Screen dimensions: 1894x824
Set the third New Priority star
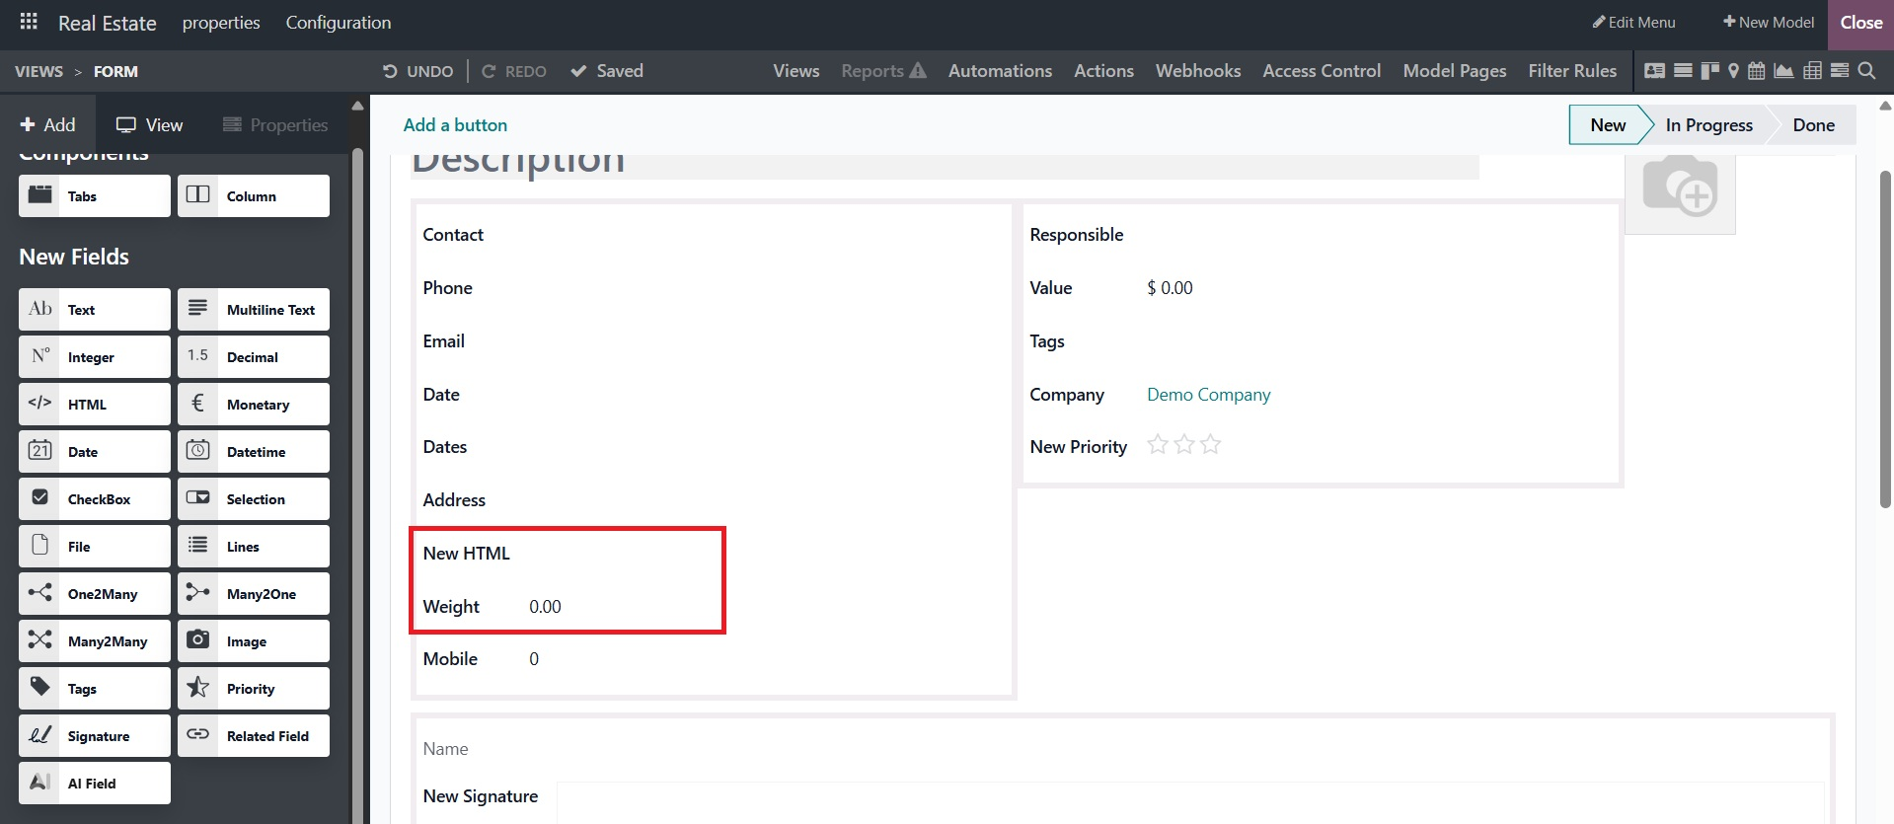point(1211,445)
